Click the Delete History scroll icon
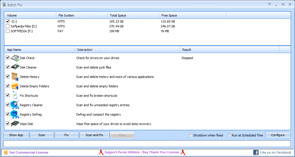 tap(15, 77)
